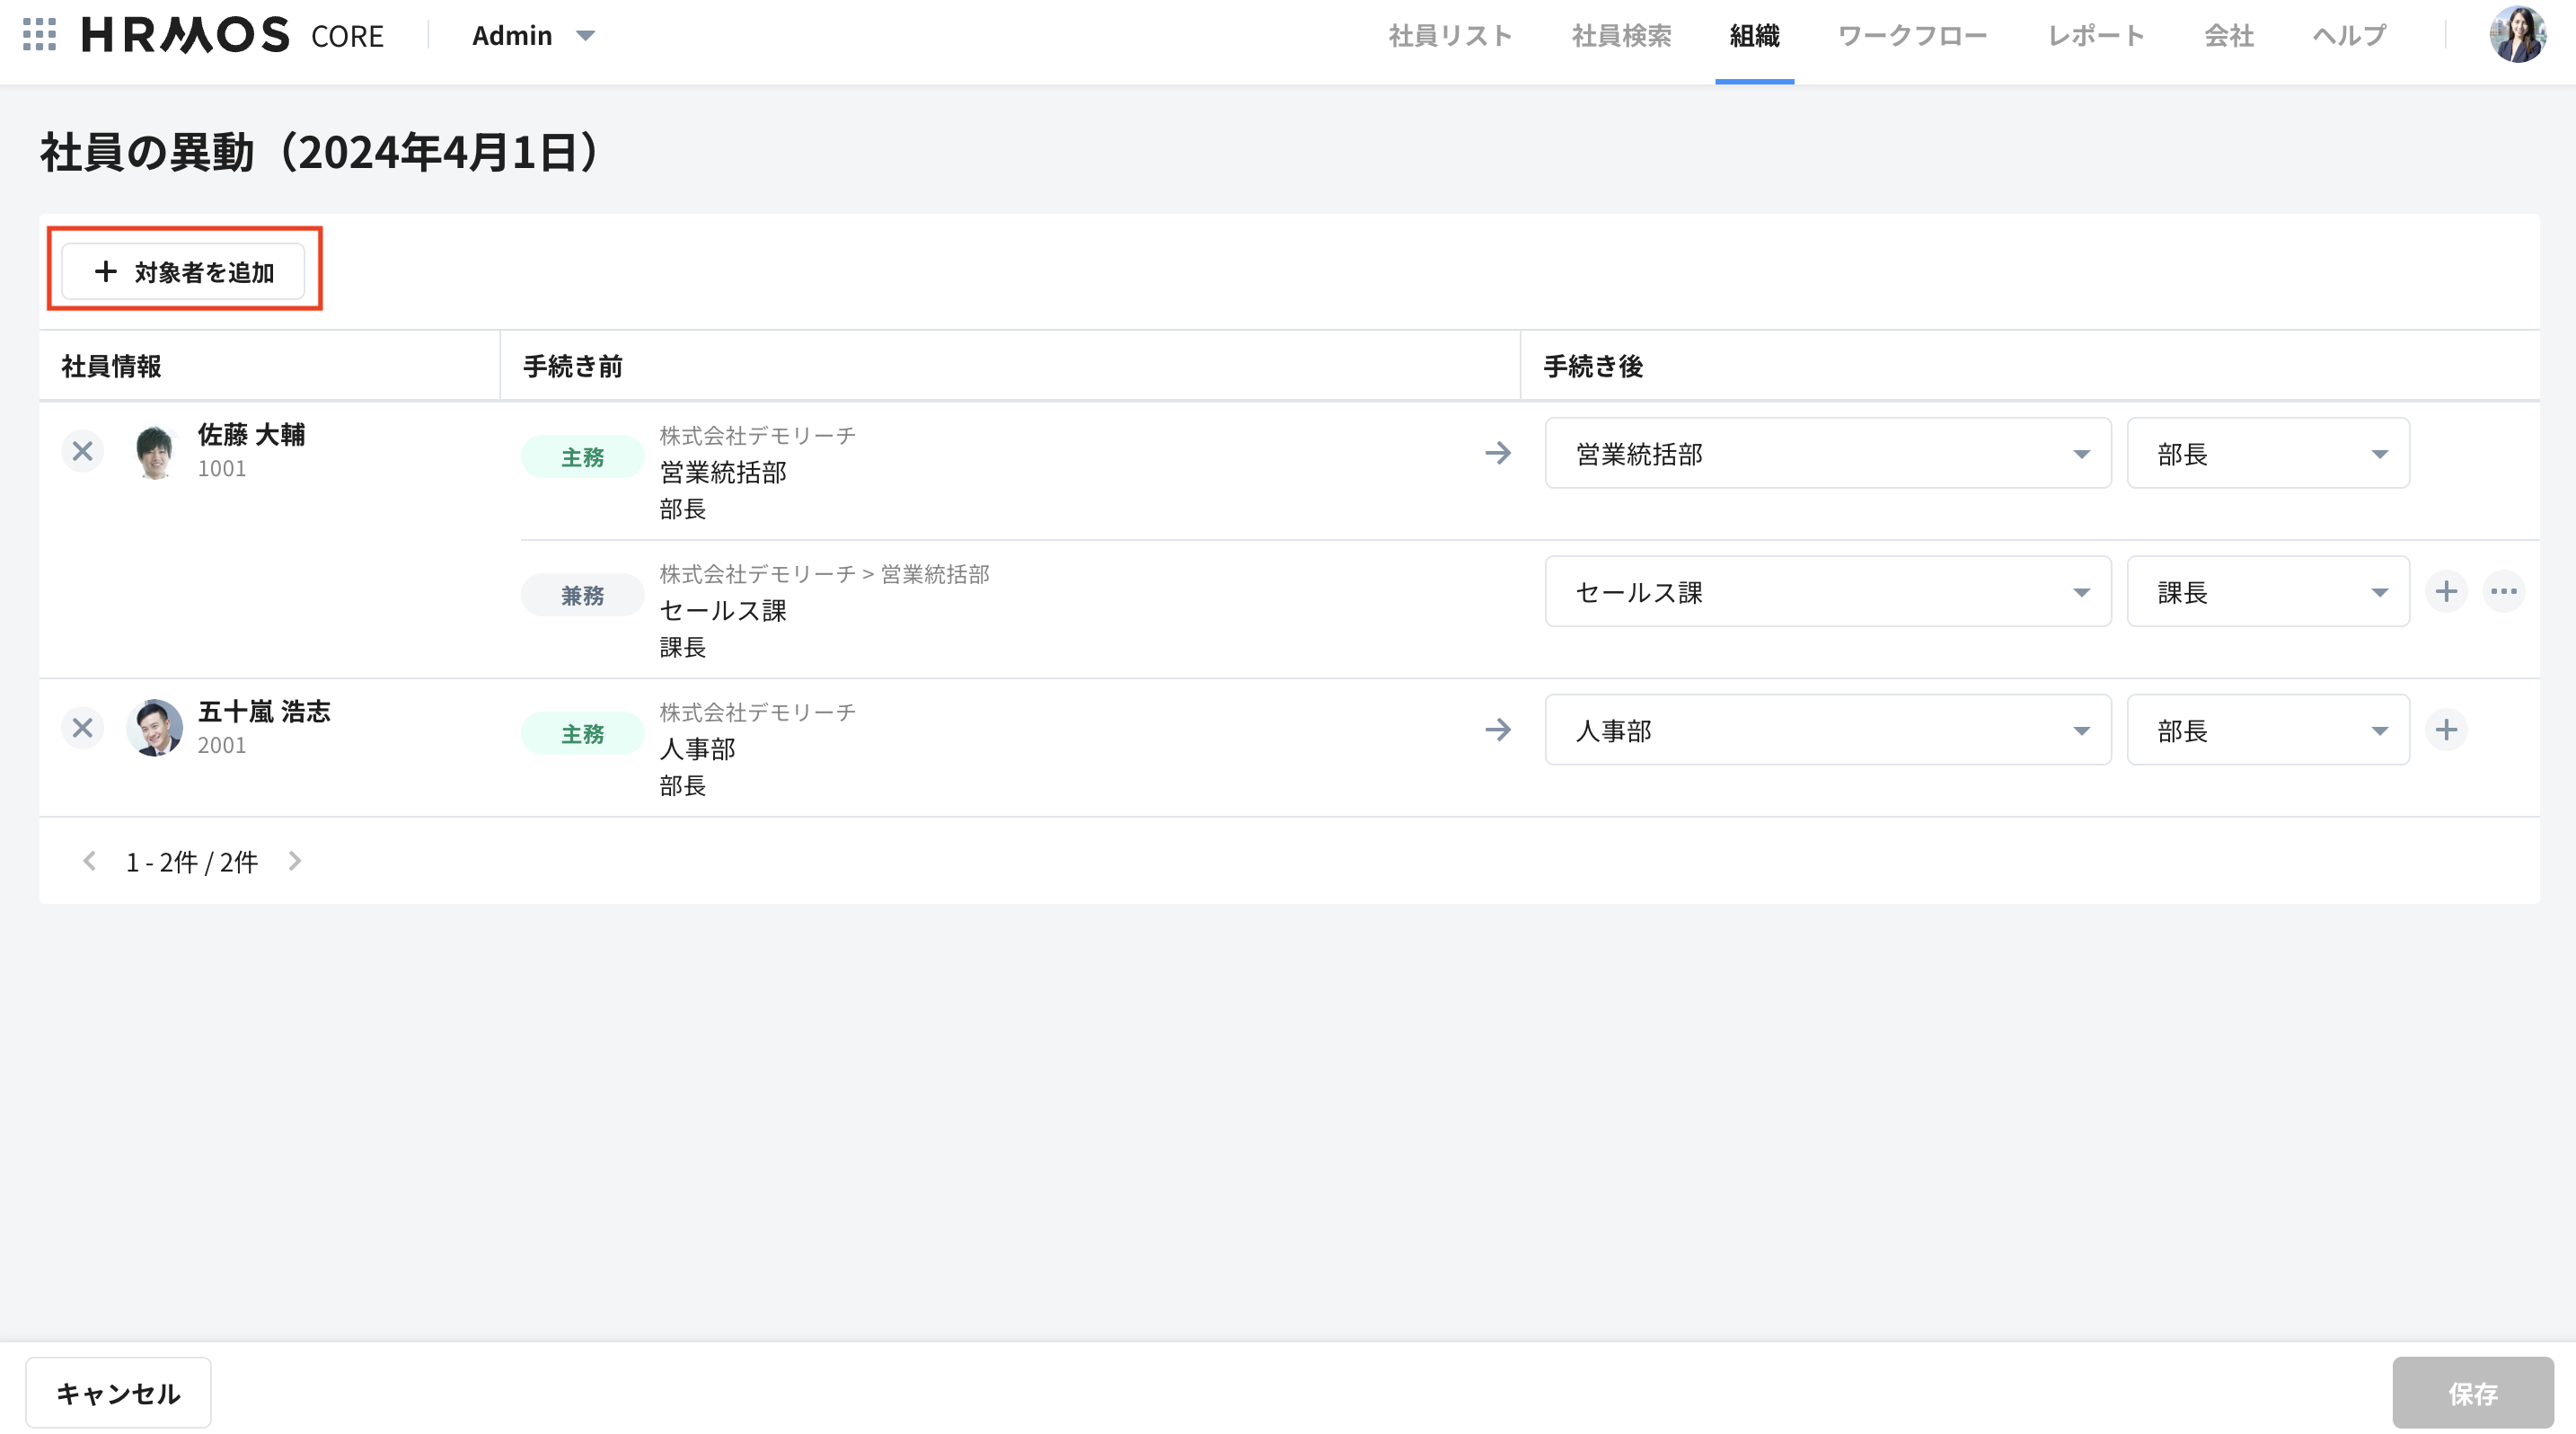Remove 五十嵐 浩志 with the X icon
The height and width of the screenshot is (1434, 2576).
pos(83,728)
